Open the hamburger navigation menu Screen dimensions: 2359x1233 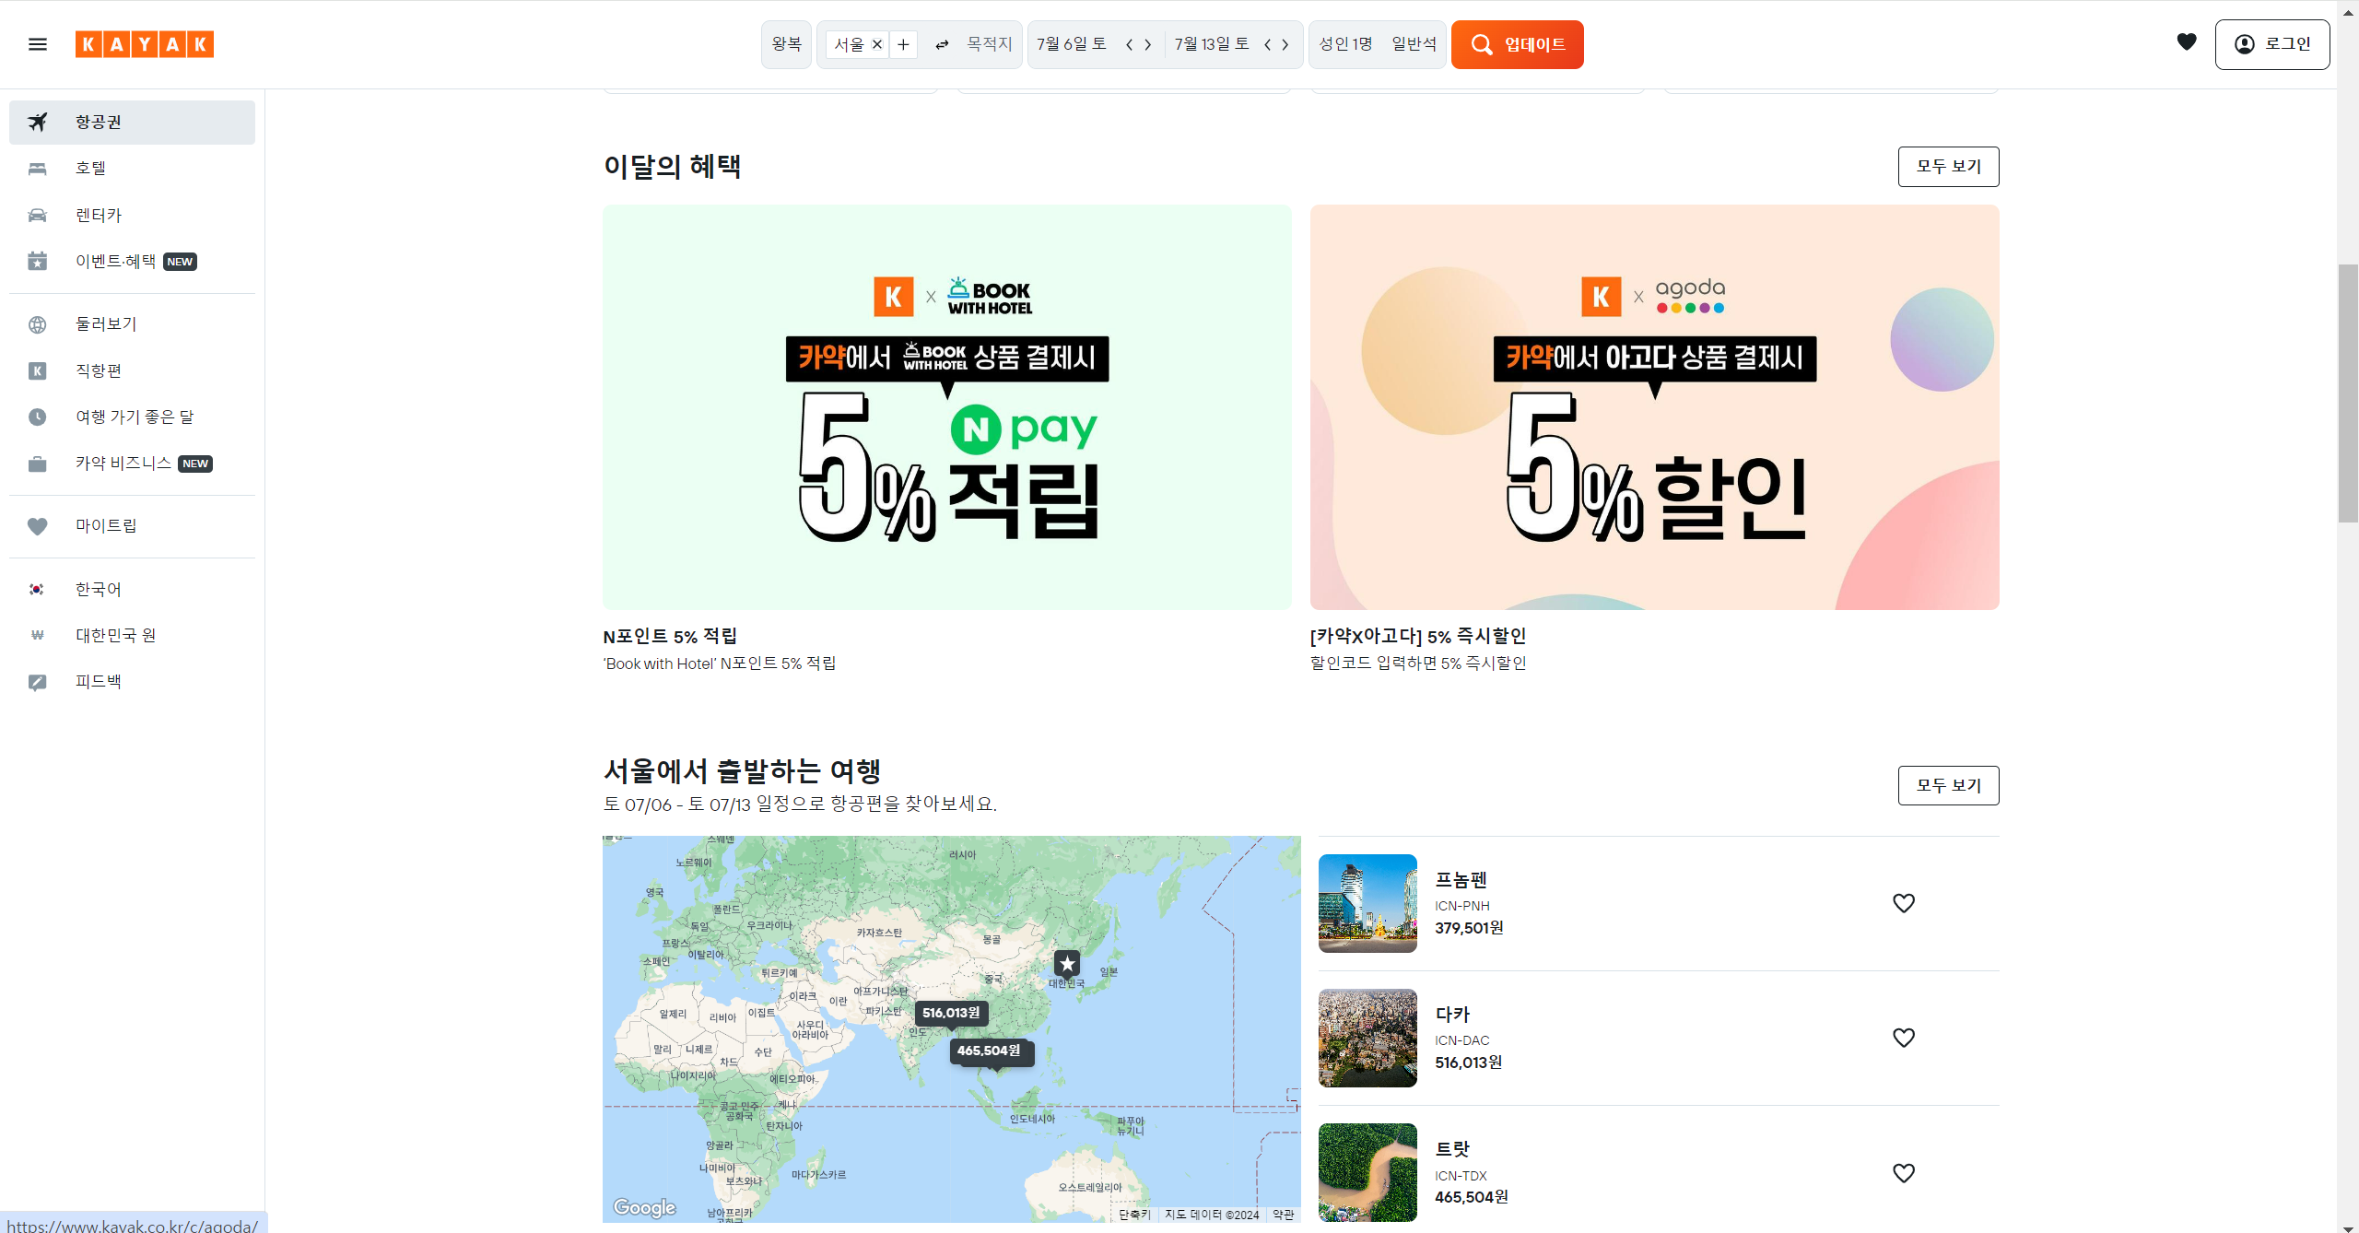(x=38, y=43)
